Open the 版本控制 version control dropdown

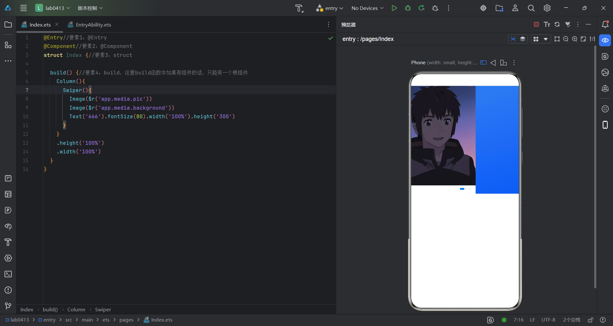[90, 8]
